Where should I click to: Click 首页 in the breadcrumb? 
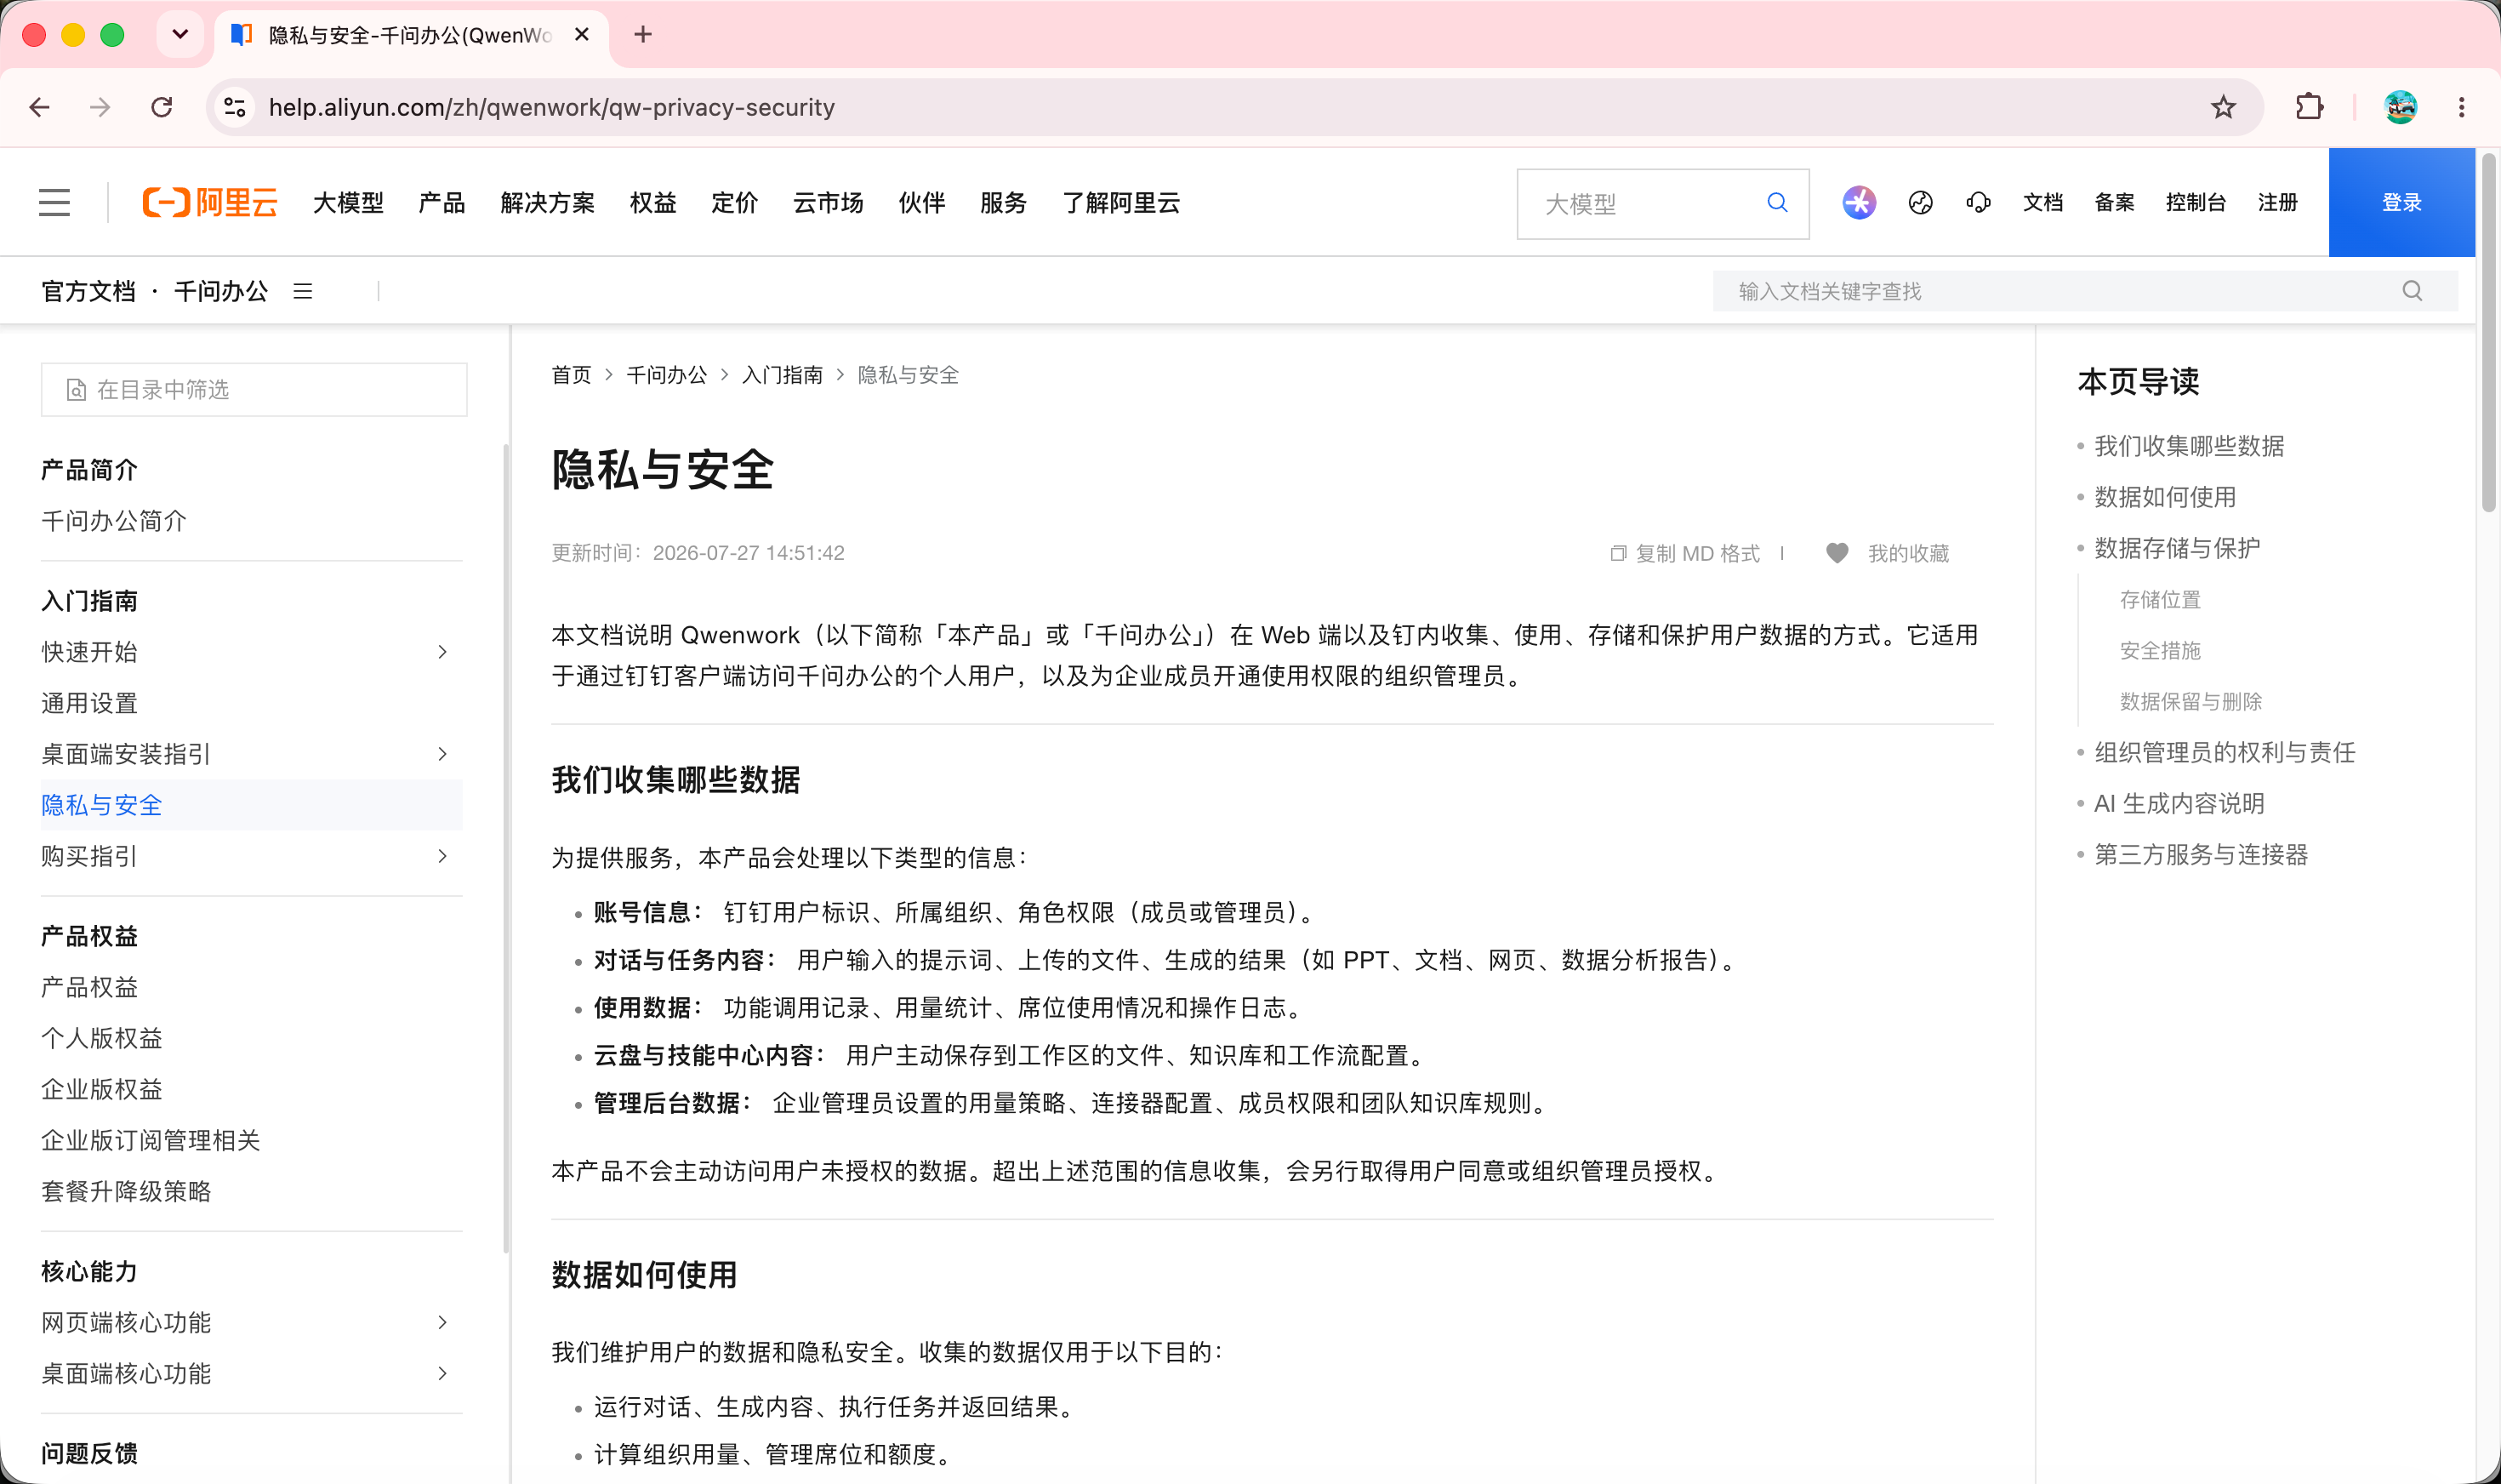coord(572,375)
